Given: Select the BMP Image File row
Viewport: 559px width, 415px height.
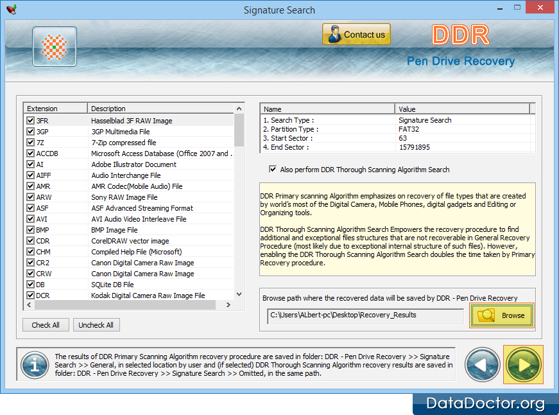Looking at the screenshot, I should click(x=129, y=230).
